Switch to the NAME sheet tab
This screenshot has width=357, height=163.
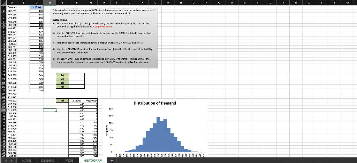26,161
